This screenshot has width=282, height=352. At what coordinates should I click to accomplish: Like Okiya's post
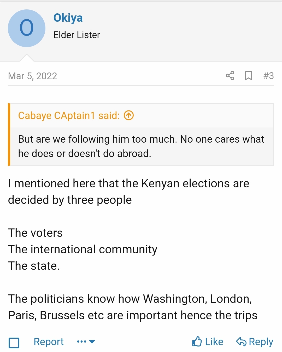pos(208,342)
